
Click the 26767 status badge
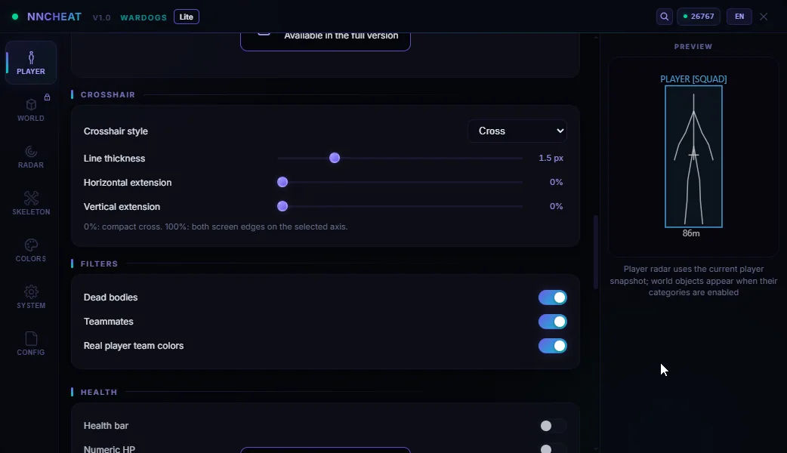tap(699, 17)
